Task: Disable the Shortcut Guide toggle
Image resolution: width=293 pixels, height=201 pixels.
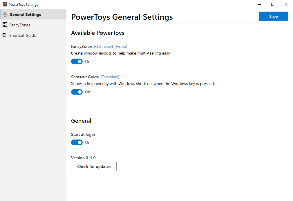Action: 77,92
